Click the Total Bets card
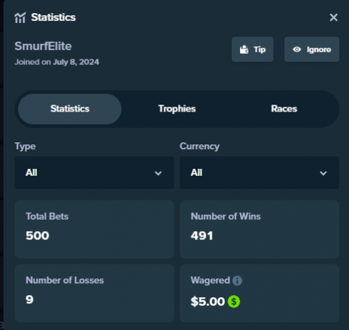The width and height of the screenshot is (349, 330). click(94, 229)
